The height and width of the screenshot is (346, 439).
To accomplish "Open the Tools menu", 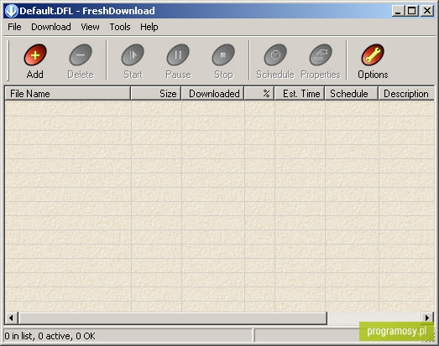I will click(120, 27).
